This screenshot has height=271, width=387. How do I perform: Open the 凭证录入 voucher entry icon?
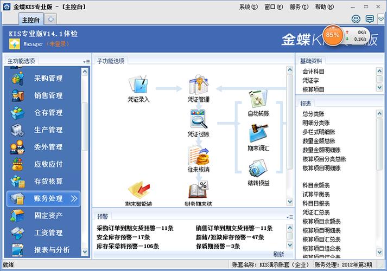coord(138,84)
